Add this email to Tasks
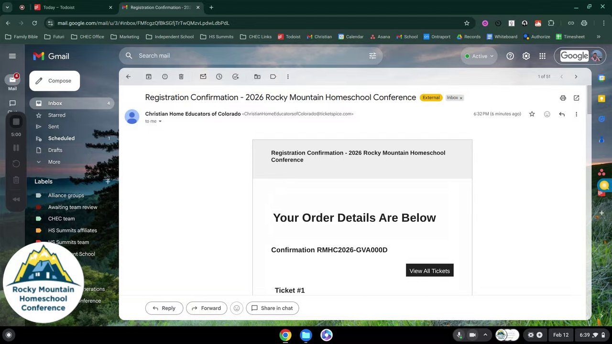The width and height of the screenshot is (612, 344). 235,76
